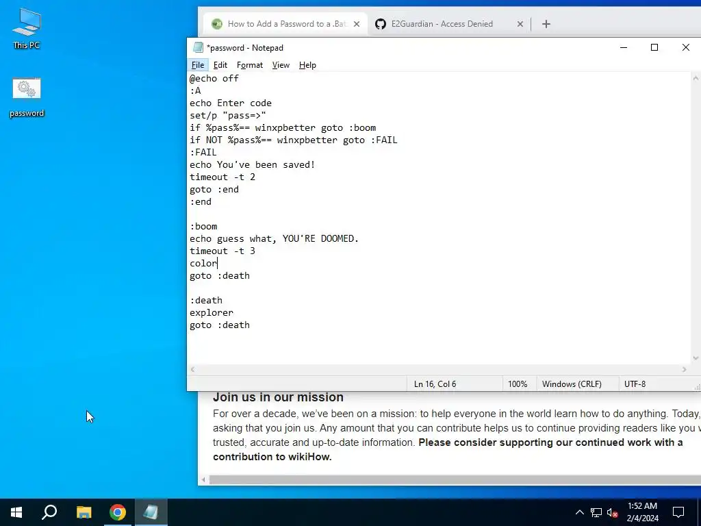Viewport: 701px width, 526px height.
Task: Click the wikiHow favicon on first tab
Action: click(x=217, y=24)
